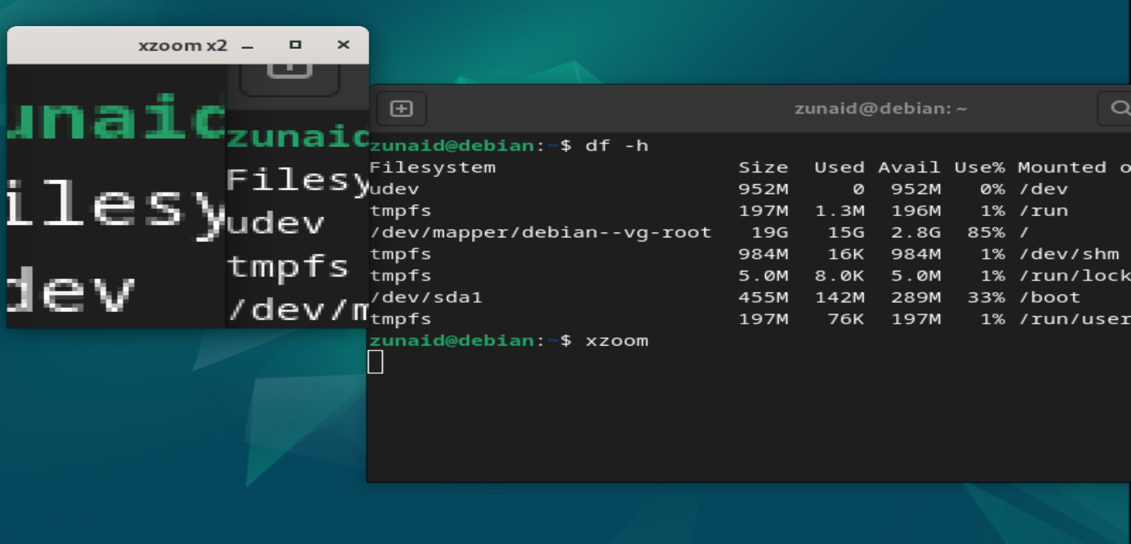Click the udev filesystem entry in the terminal
Image resolution: width=1131 pixels, height=544 pixels.
pos(395,189)
